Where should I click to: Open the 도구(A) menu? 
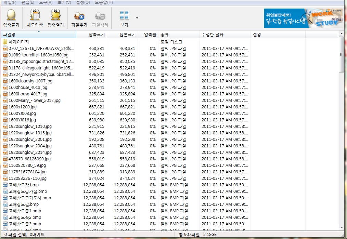point(46,2)
